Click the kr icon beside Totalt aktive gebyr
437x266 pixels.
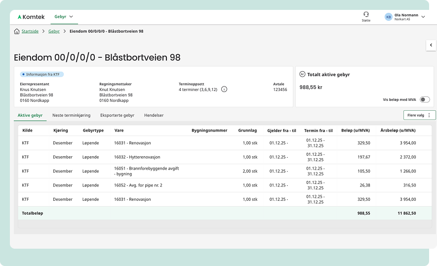pyautogui.click(x=302, y=74)
